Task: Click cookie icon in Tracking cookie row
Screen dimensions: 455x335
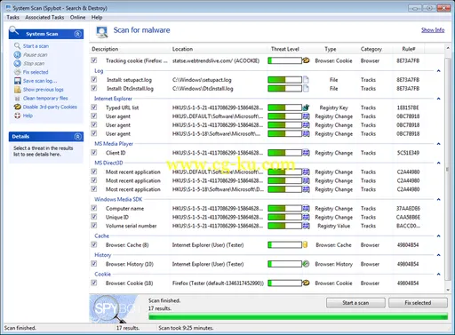Action: (306, 60)
